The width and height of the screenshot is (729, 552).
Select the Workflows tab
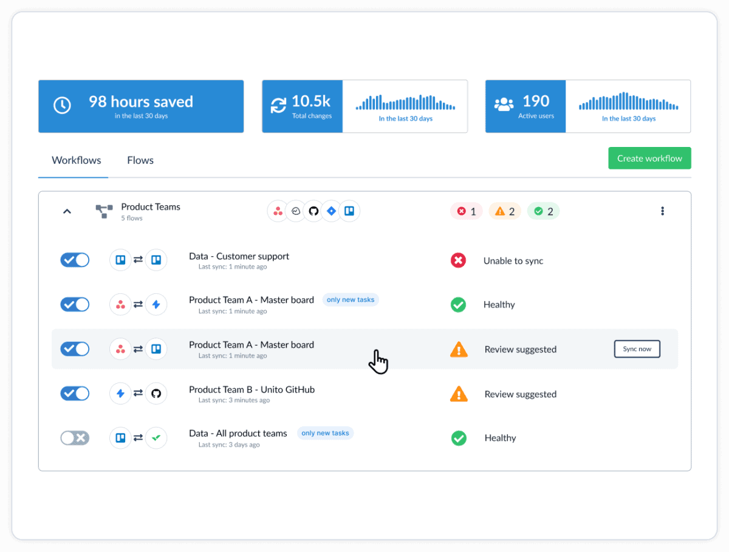click(x=75, y=160)
